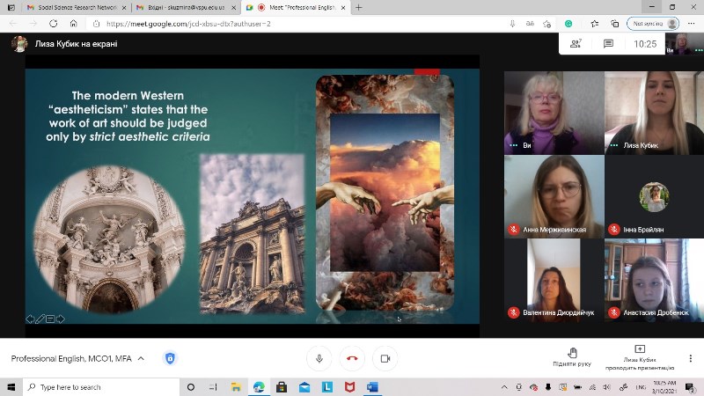Screen dimensions: 704x396
Task: View site info lock icon
Action: (96, 24)
